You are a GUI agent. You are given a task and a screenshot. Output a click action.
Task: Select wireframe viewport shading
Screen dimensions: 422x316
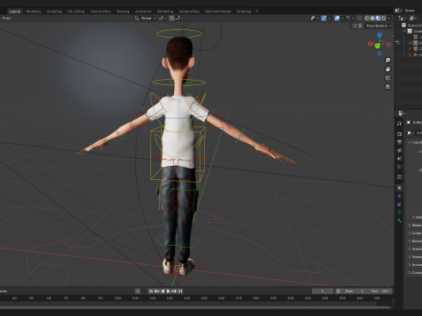367,18
